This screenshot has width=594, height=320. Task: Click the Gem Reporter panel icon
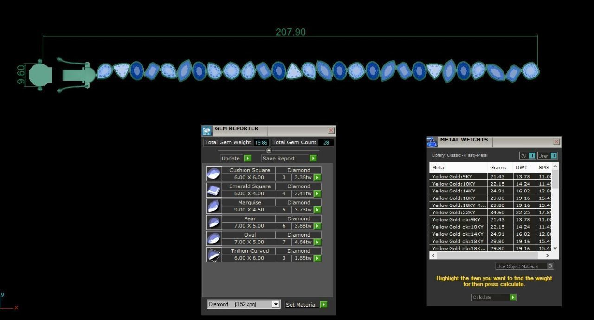coord(207,131)
